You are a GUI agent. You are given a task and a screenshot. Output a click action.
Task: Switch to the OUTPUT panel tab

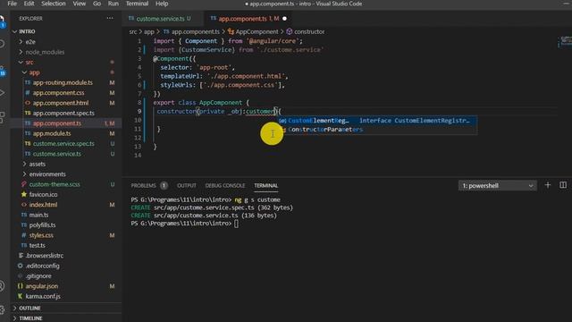187,185
